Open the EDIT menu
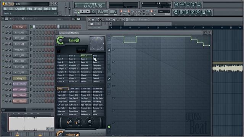244x137 pixels. (11, 9)
